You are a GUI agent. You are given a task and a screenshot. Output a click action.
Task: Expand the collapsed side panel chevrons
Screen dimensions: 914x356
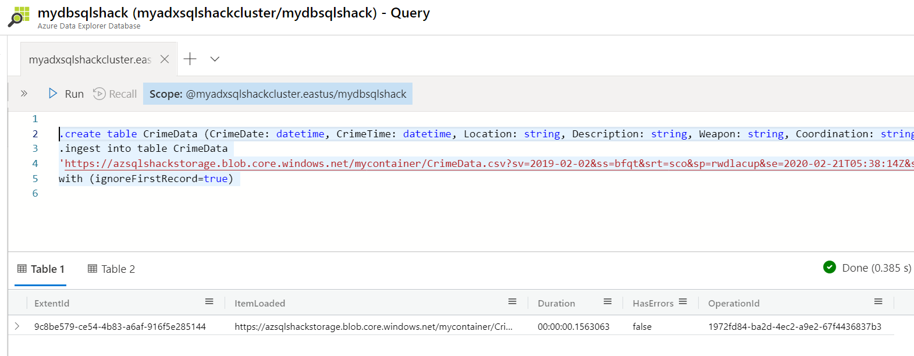24,93
